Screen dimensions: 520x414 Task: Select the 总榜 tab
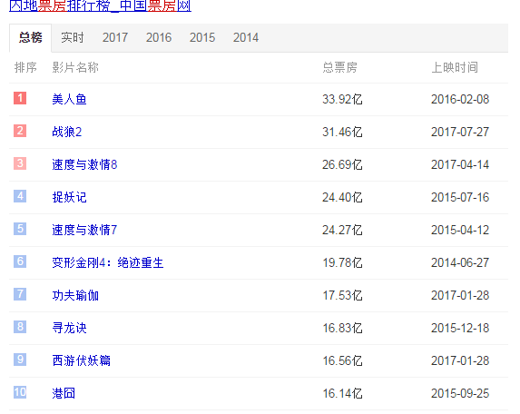30,37
